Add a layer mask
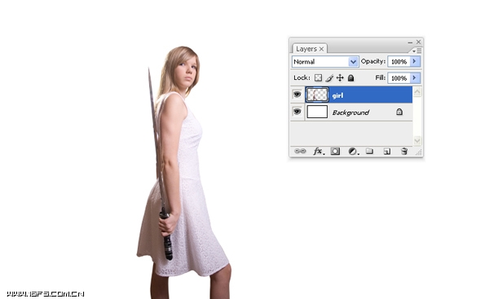 point(335,152)
